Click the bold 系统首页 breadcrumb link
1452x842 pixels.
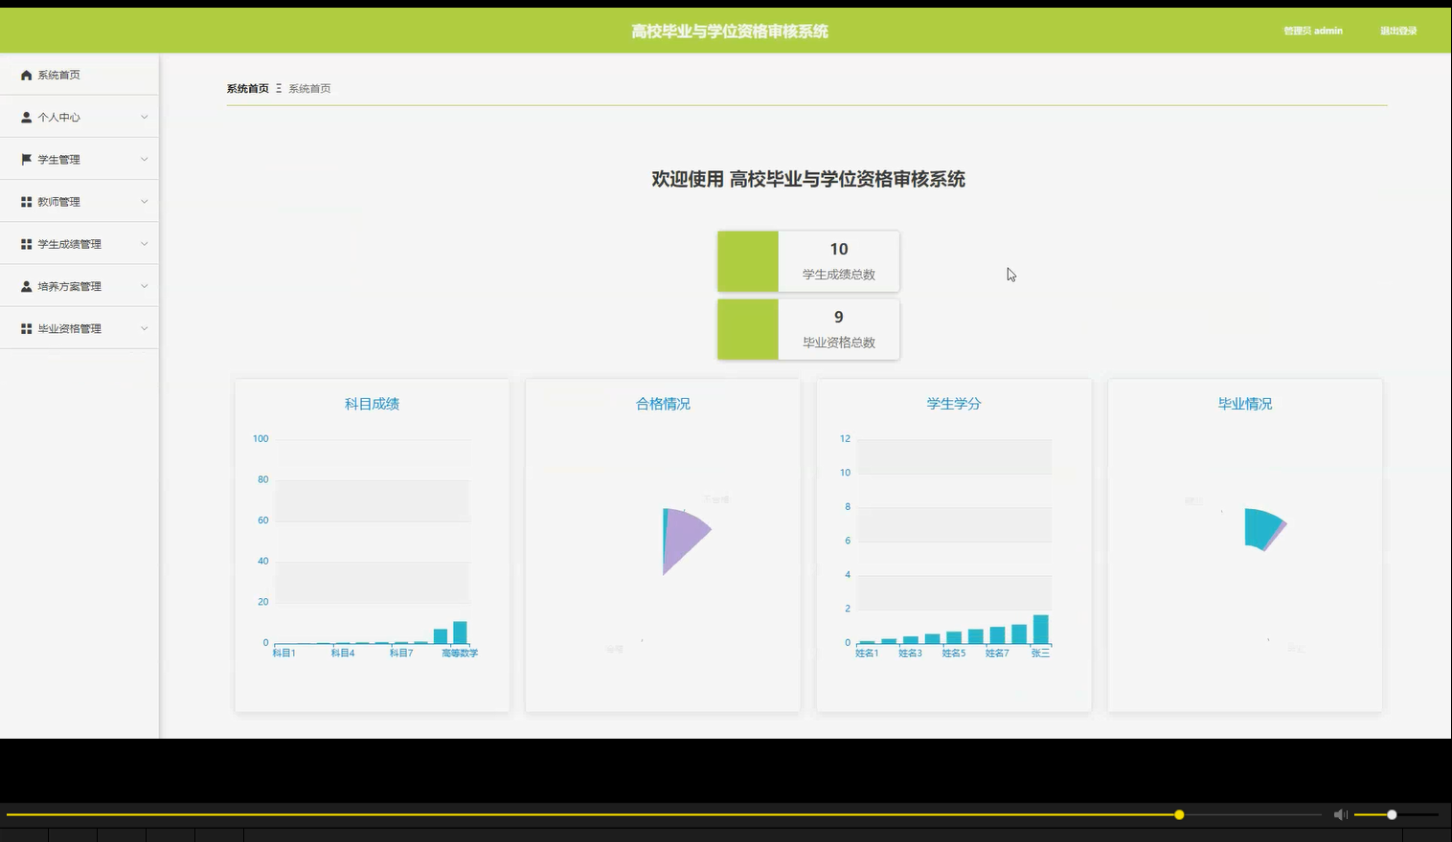coord(248,88)
